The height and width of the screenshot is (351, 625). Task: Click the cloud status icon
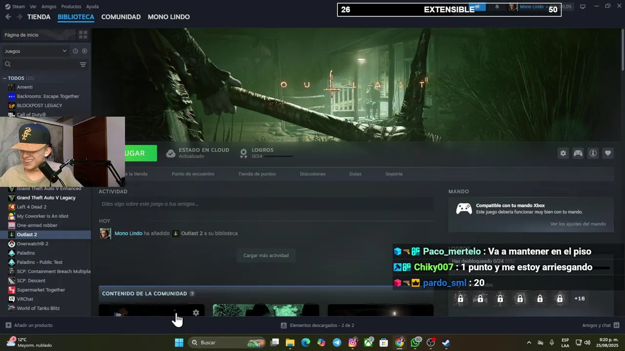pyautogui.click(x=170, y=154)
